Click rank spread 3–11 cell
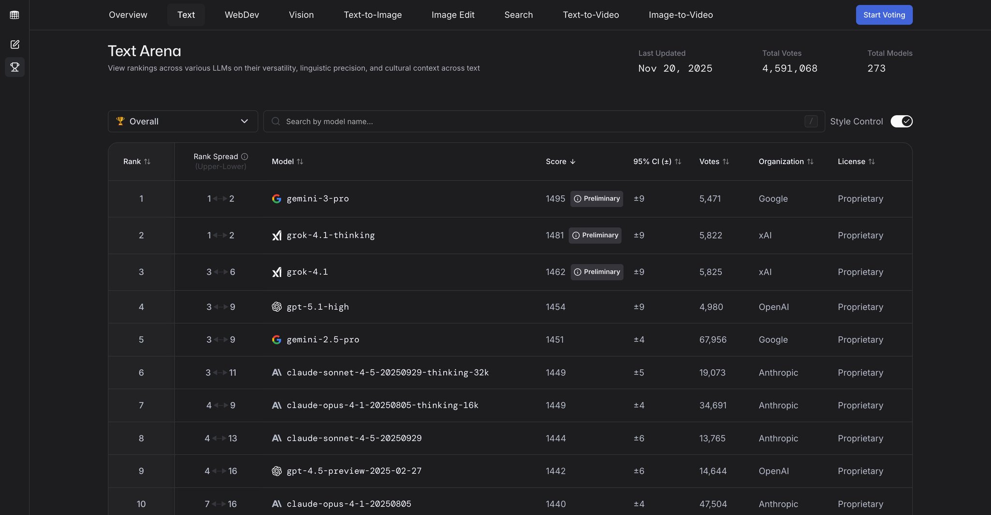 pyautogui.click(x=221, y=373)
